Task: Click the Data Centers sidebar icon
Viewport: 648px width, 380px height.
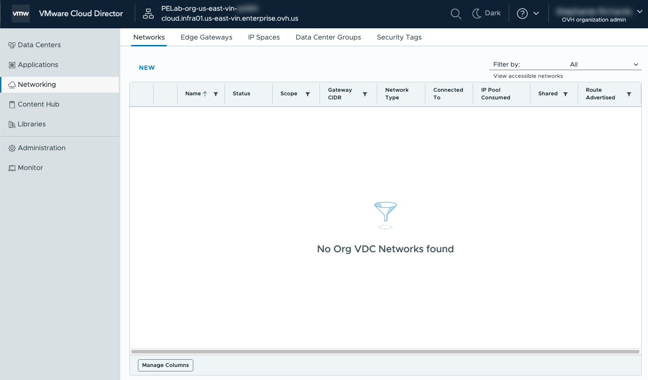Action: [12, 45]
